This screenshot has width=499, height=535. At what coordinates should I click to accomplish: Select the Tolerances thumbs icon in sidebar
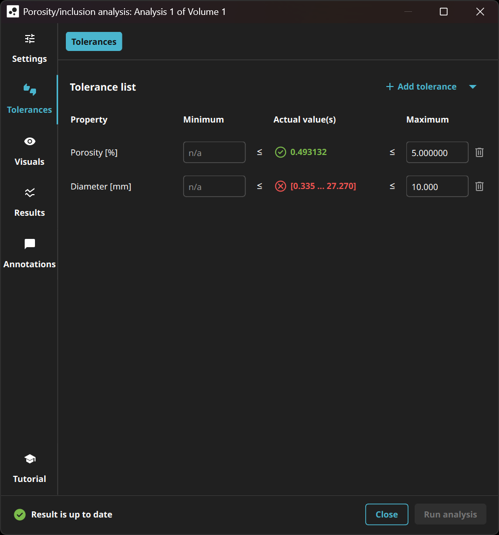(x=29, y=90)
